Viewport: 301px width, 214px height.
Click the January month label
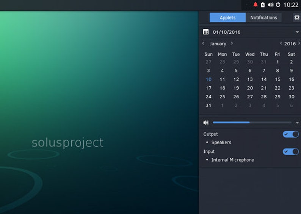pos(218,43)
